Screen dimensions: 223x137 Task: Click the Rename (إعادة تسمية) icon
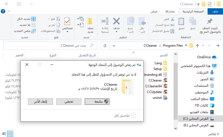click(x=105, y=21)
